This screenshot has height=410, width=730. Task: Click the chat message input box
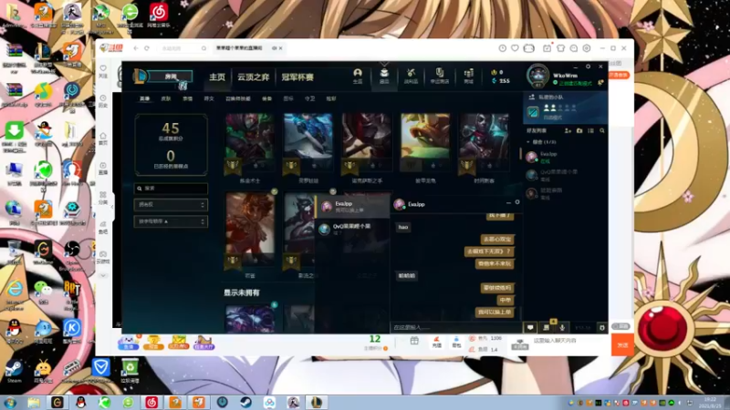pyautogui.click(x=455, y=328)
